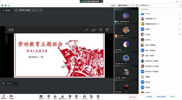Click the Record icon in bottom toolbar
This screenshot has height=100, width=182.
(x=76, y=97)
